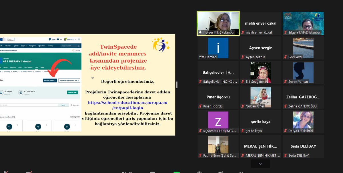Click the Go to chat room button
Viewport: 343px width, 173px height.
[x=72, y=92]
